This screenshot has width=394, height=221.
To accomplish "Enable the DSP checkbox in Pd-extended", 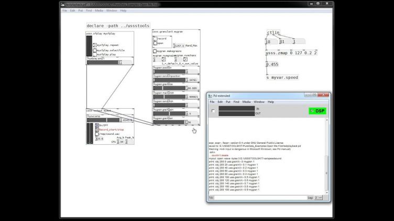I will [312, 111].
